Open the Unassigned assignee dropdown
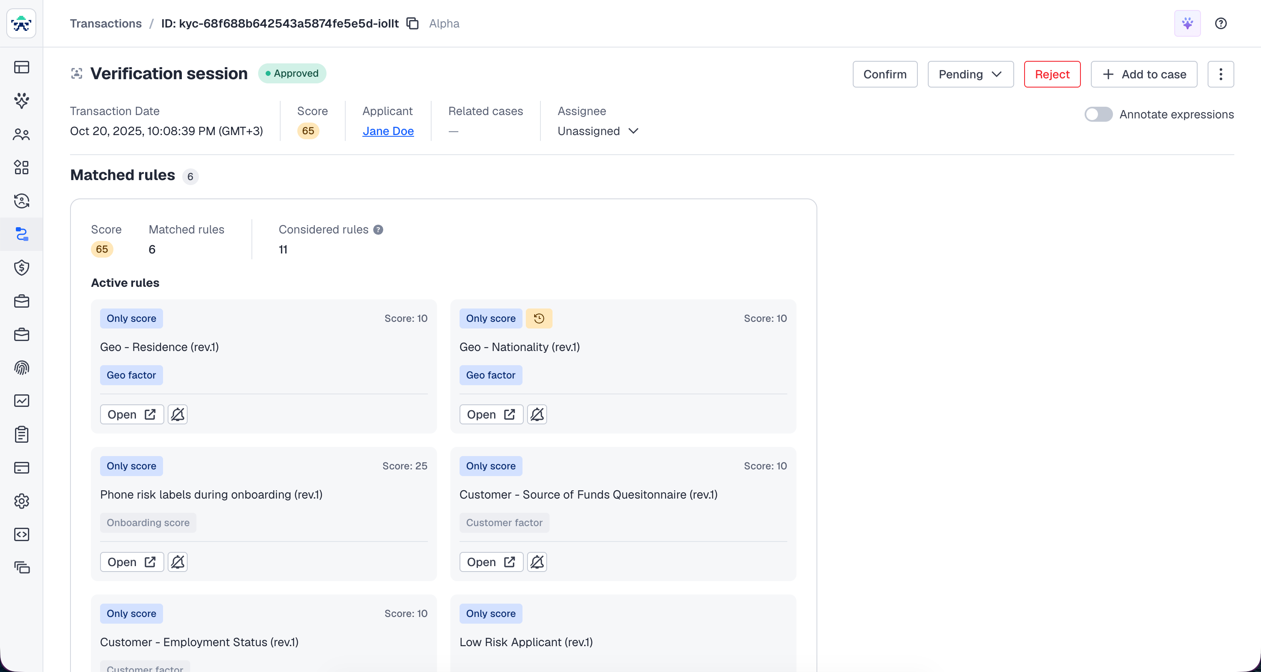The image size is (1261, 672). tap(598, 131)
